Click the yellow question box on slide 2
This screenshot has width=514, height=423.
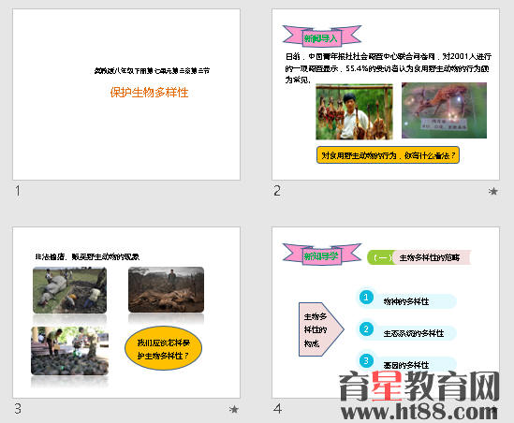[388, 155]
